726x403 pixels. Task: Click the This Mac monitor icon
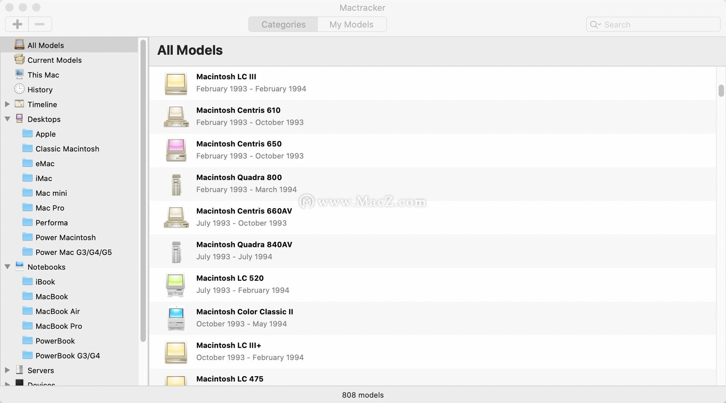tap(19, 74)
